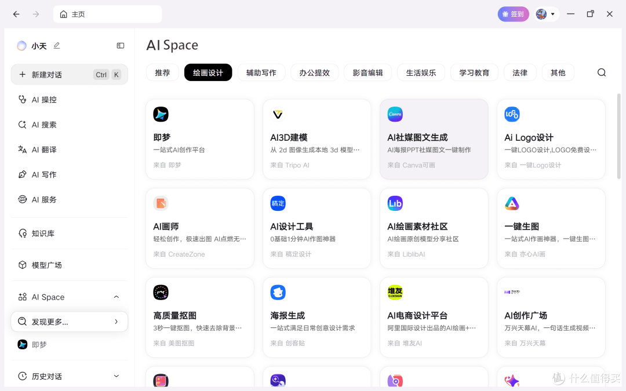Click the Logo icon on Ai Logo设计
The image size is (626, 391).
pyautogui.click(x=512, y=114)
